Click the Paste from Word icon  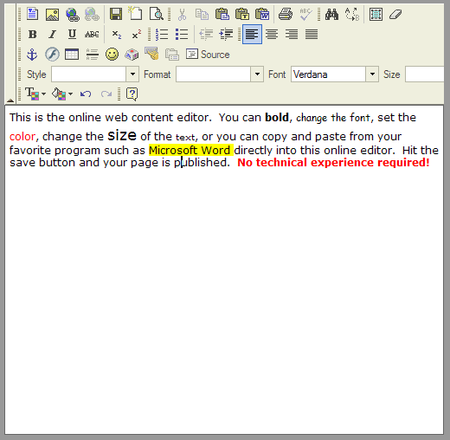tap(262, 14)
